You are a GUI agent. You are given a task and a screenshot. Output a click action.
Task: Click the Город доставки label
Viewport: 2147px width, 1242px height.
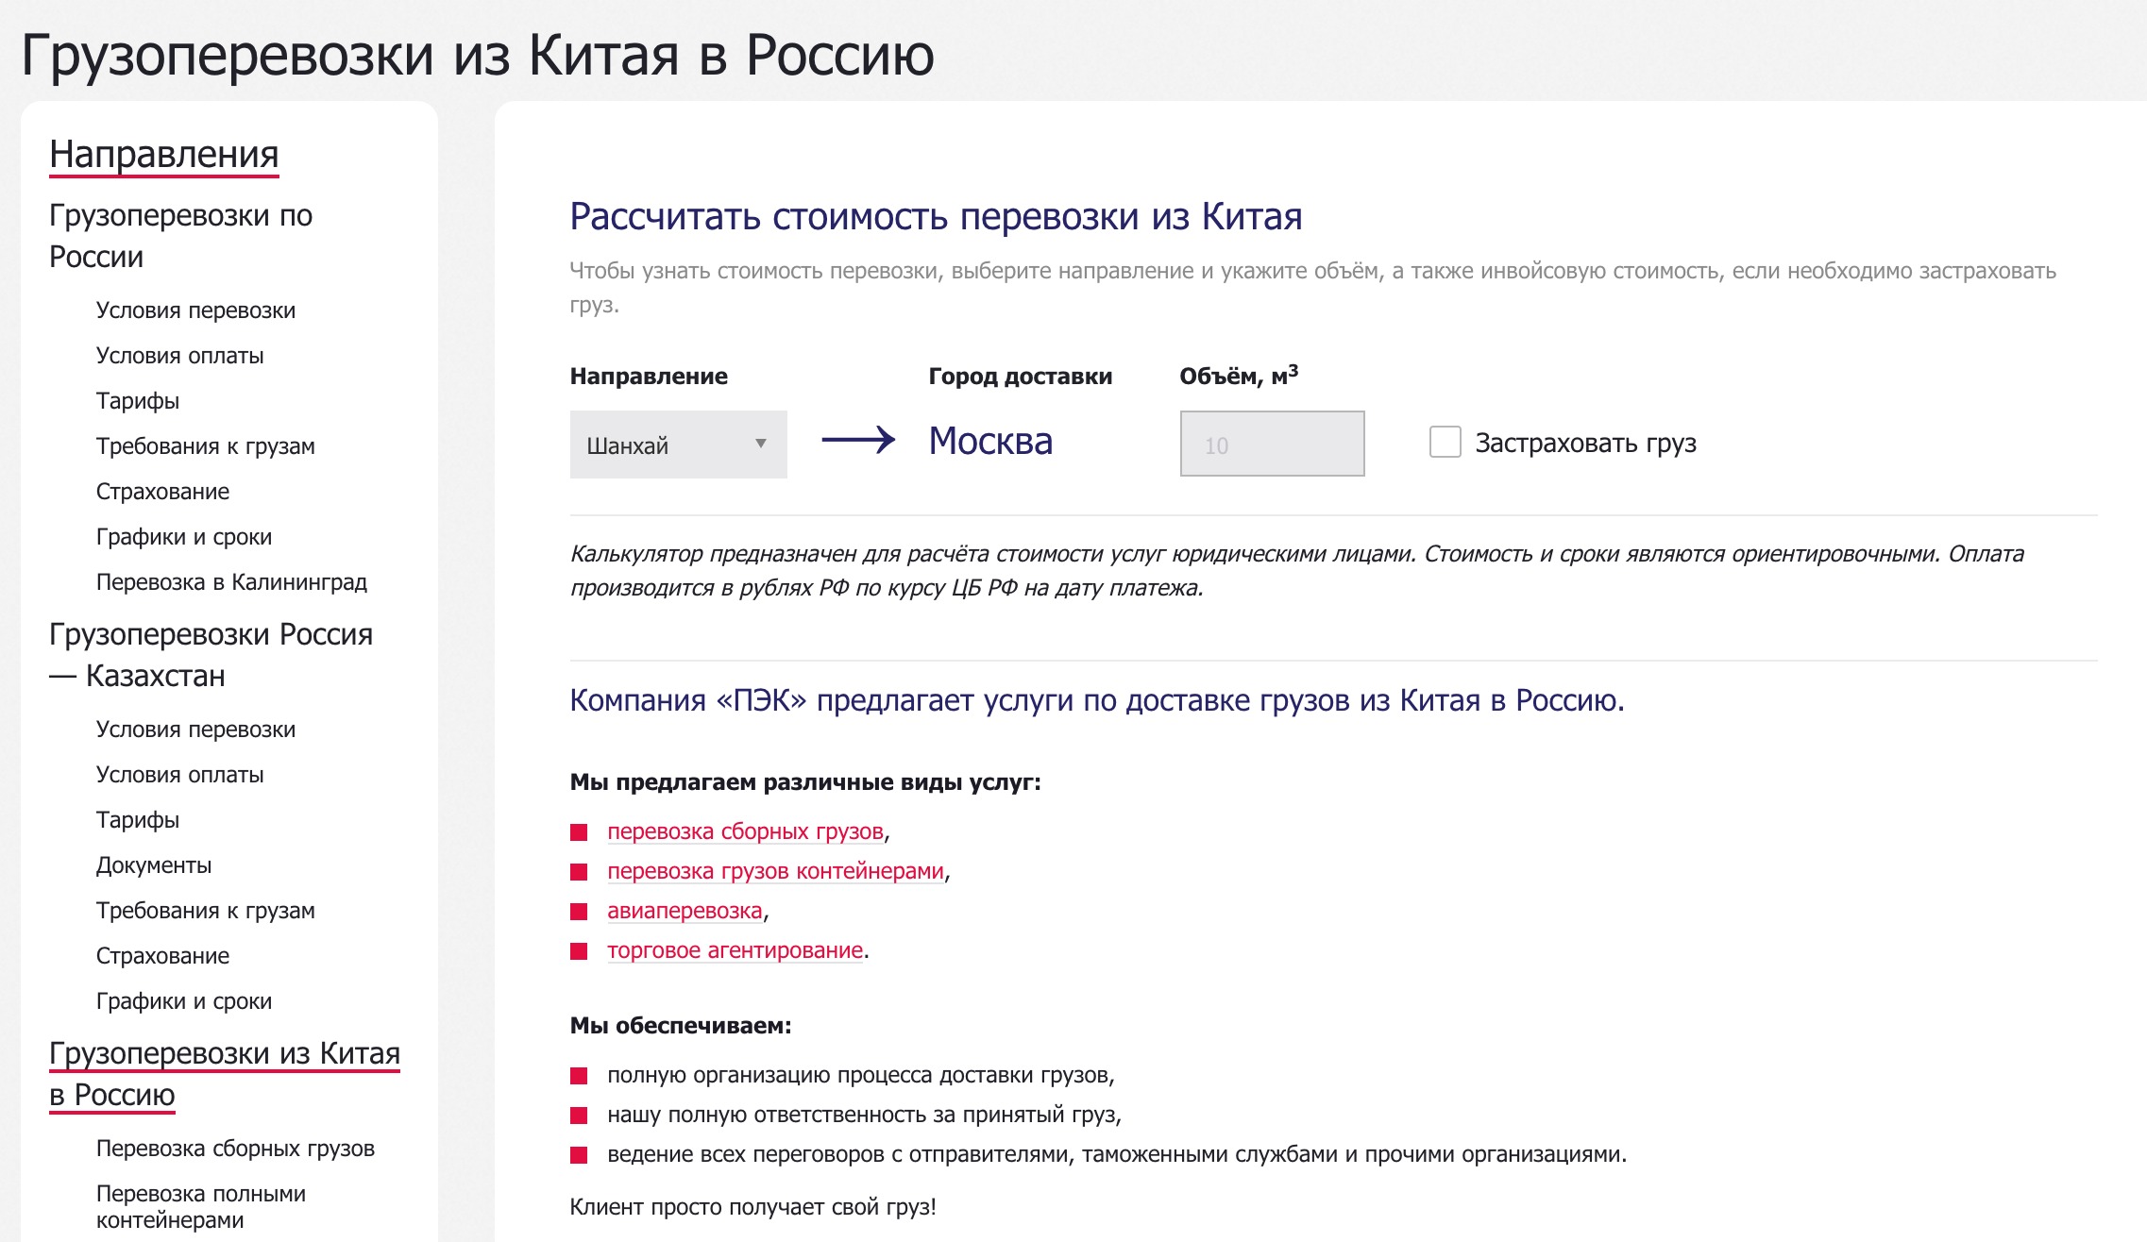pos(1021,377)
